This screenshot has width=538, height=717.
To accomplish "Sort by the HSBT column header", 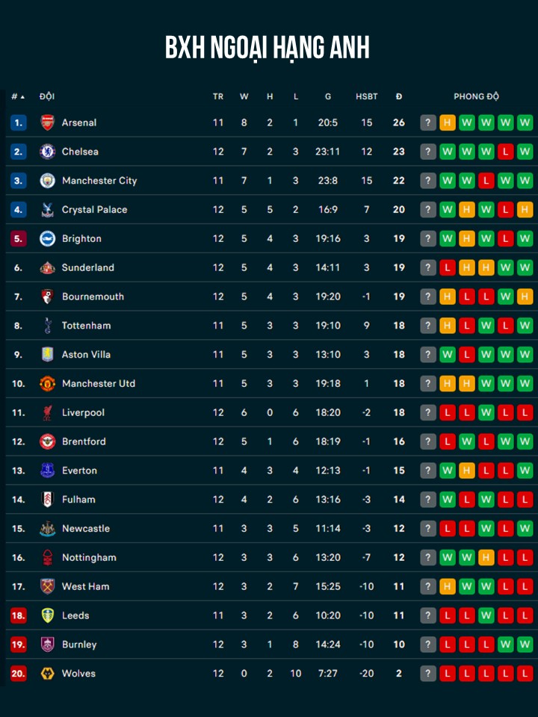I will click(366, 96).
